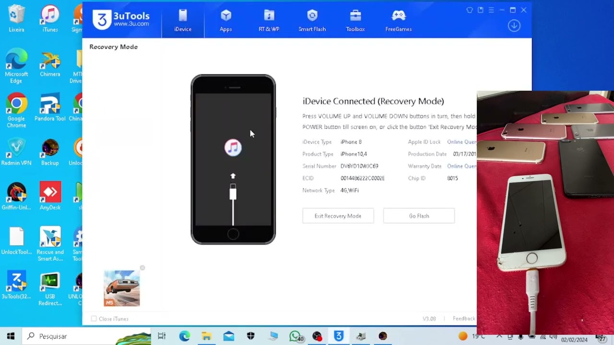This screenshot has height=345, width=614.
Task: Select the AnyDesk desktop shortcut
Action: pyautogui.click(x=50, y=196)
